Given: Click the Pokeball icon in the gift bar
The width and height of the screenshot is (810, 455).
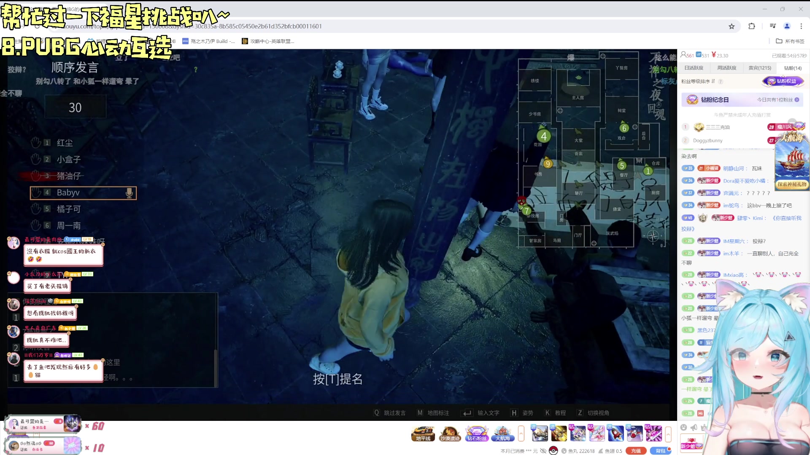Looking at the screenshot, I should [x=553, y=450].
